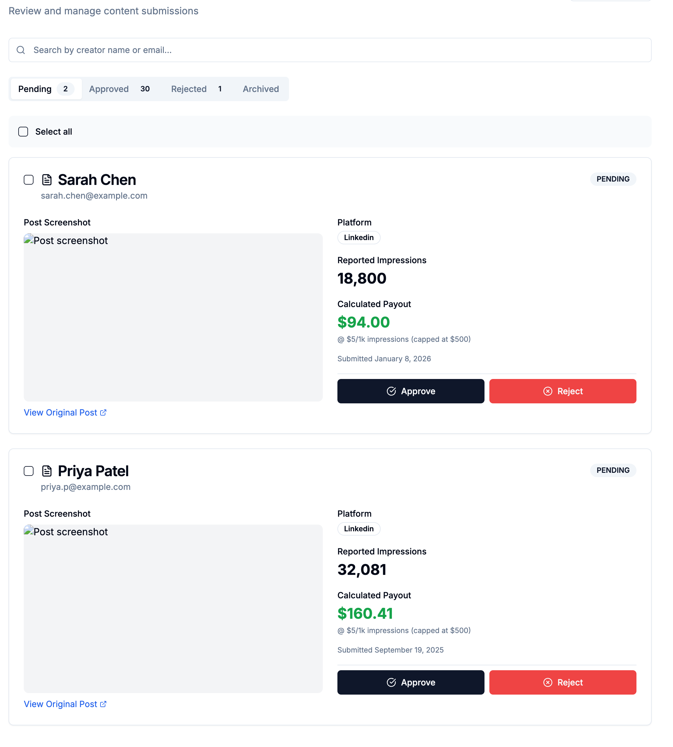Select the Pending tab
Screen dimensions: 673x747
click(x=46, y=89)
